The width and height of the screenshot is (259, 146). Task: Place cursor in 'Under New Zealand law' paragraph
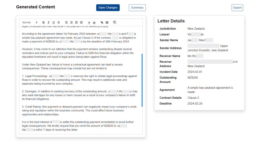tap(72, 66)
